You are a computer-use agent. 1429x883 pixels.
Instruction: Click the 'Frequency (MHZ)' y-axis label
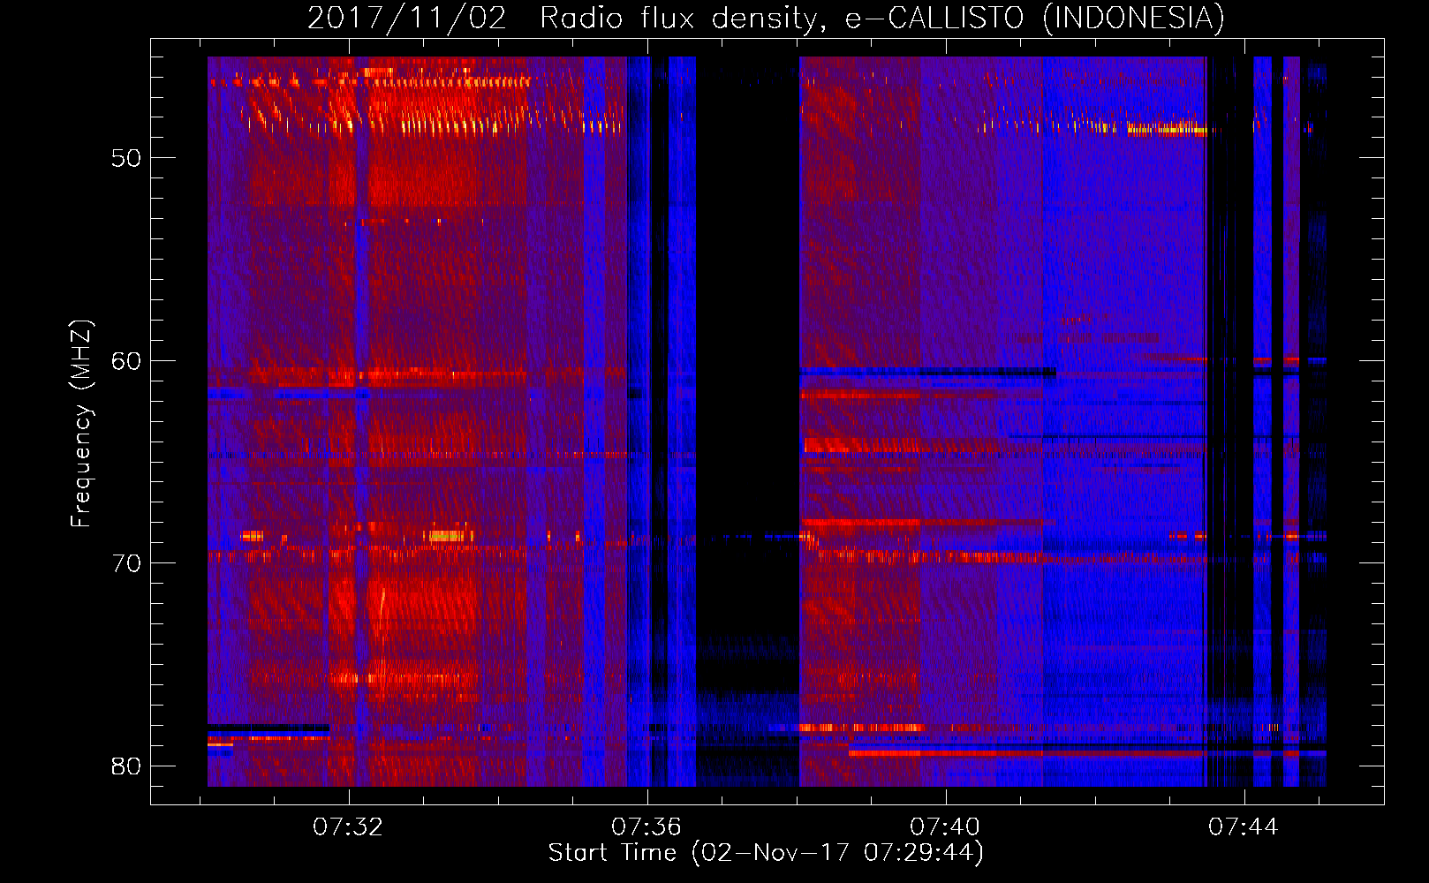coord(80,423)
